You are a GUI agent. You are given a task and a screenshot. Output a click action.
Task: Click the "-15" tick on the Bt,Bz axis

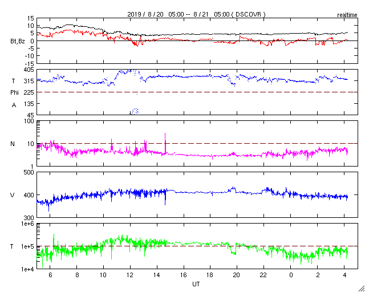29,63
